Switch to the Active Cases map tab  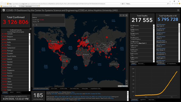click(x=54, y=88)
